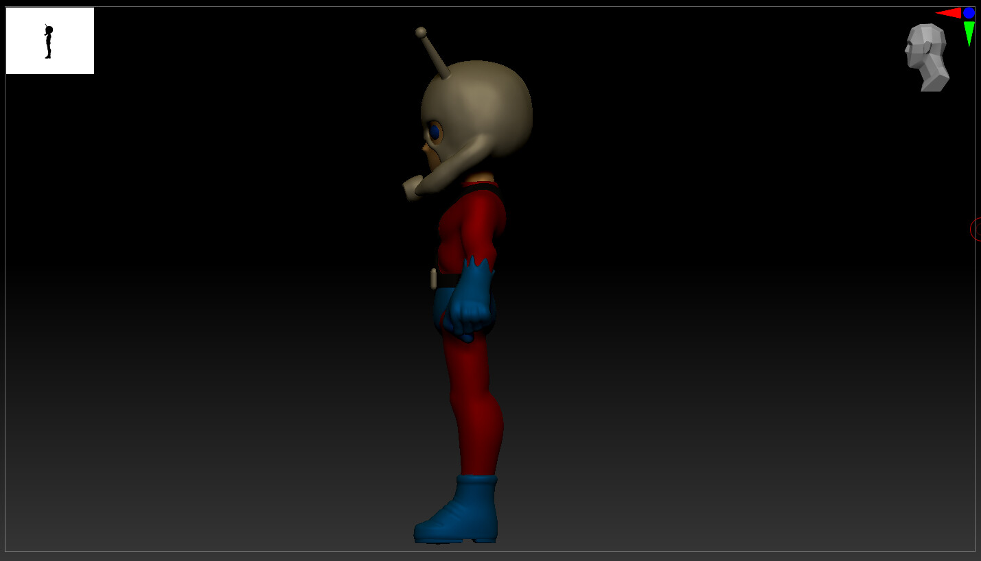Click the blue Z-axis dot of the gizmo
Viewport: 981px width, 561px height.
click(969, 12)
